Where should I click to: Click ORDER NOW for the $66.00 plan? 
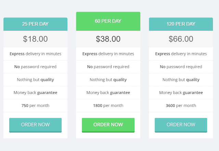[181, 125]
